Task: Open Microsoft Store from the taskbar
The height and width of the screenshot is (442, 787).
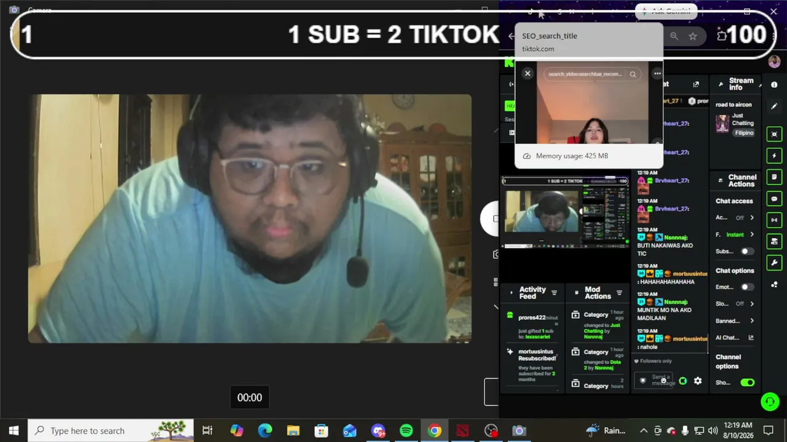Action: tap(322, 430)
